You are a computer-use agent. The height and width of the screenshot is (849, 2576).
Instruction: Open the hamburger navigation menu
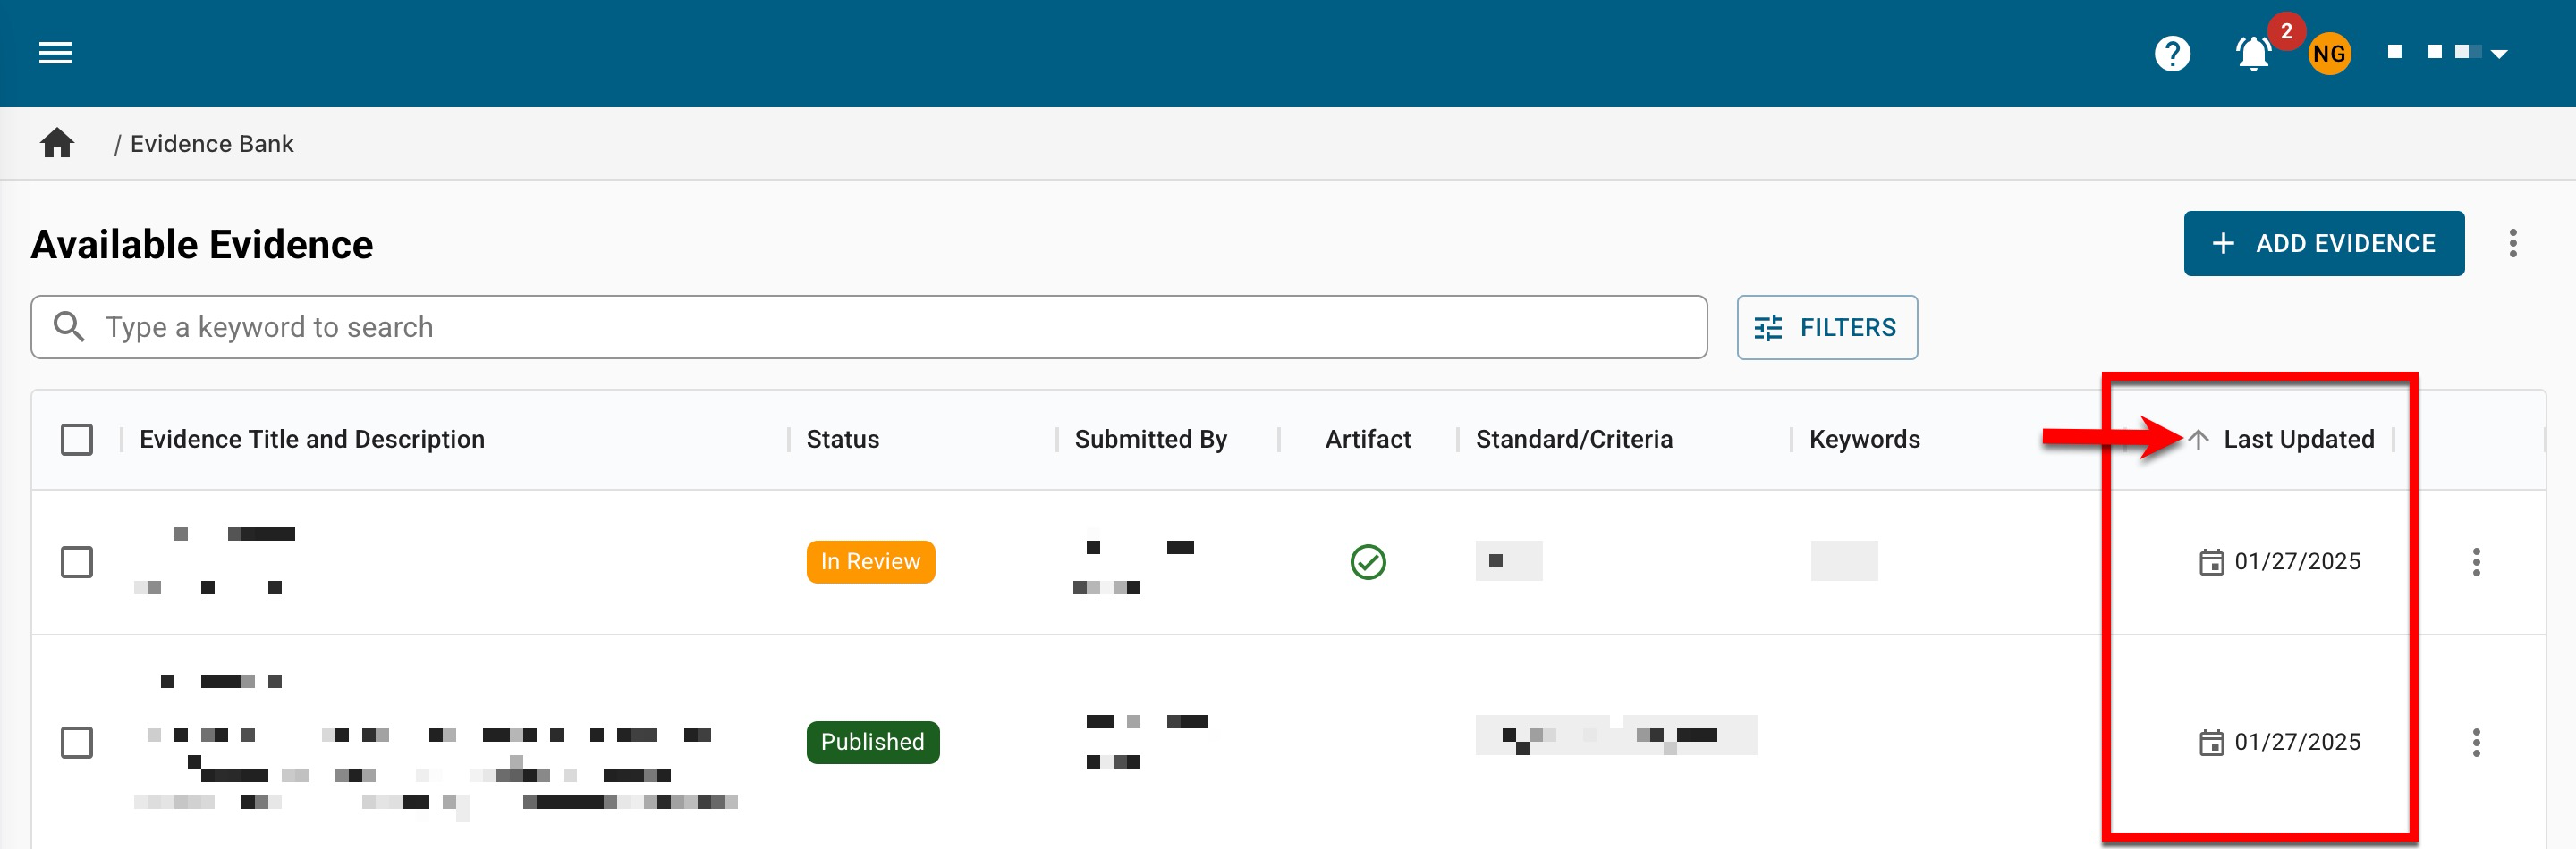(x=55, y=53)
